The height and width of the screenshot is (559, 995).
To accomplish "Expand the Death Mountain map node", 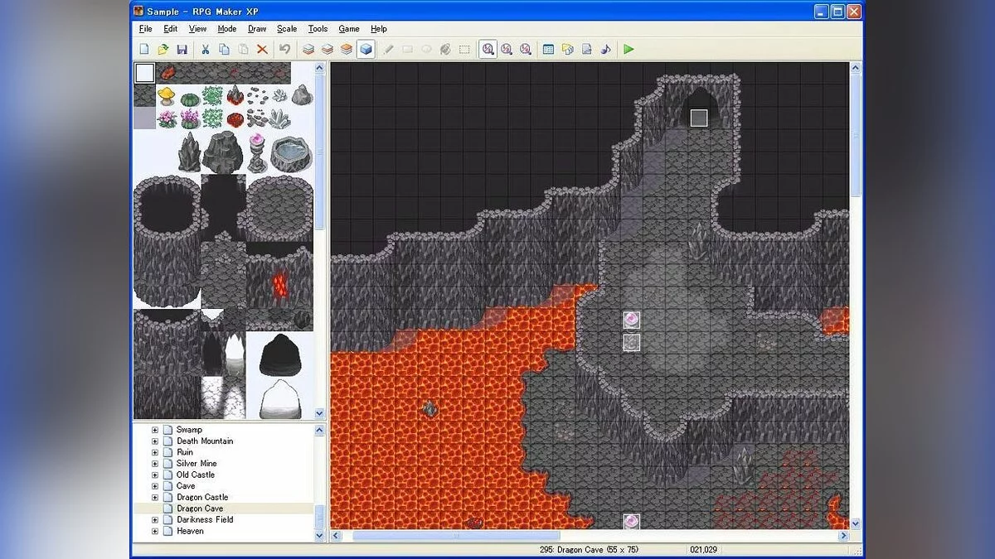I will point(154,441).
